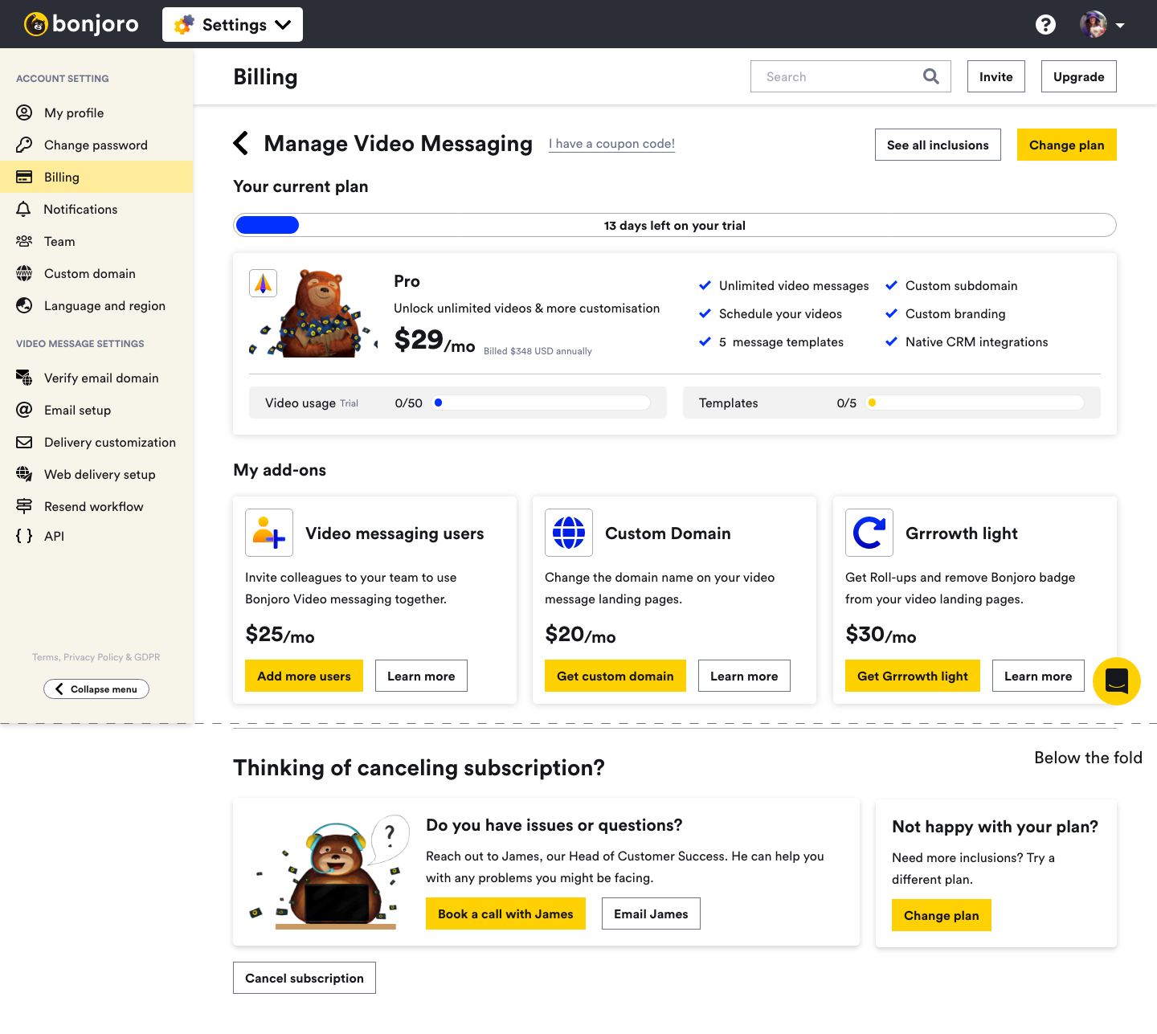1157x1034 pixels.
Task: Click Add more users
Action: click(304, 676)
